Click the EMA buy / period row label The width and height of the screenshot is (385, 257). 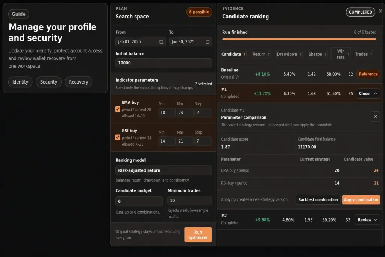coord(235,170)
